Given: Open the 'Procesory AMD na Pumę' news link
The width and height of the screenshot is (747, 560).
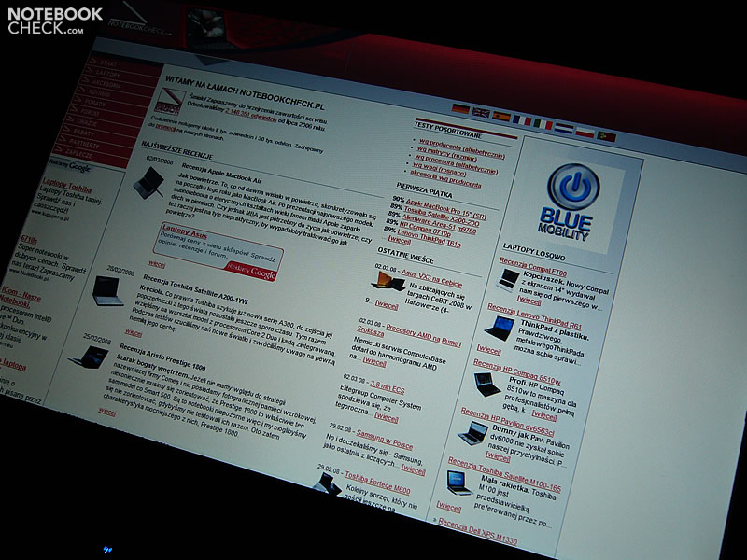Looking at the screenshot, I should 409,334.
